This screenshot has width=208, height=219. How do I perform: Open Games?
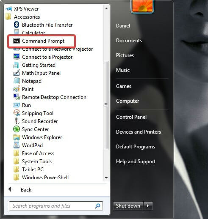coord(124,86)
